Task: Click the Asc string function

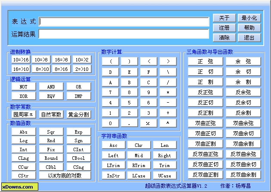Action: 114,145
